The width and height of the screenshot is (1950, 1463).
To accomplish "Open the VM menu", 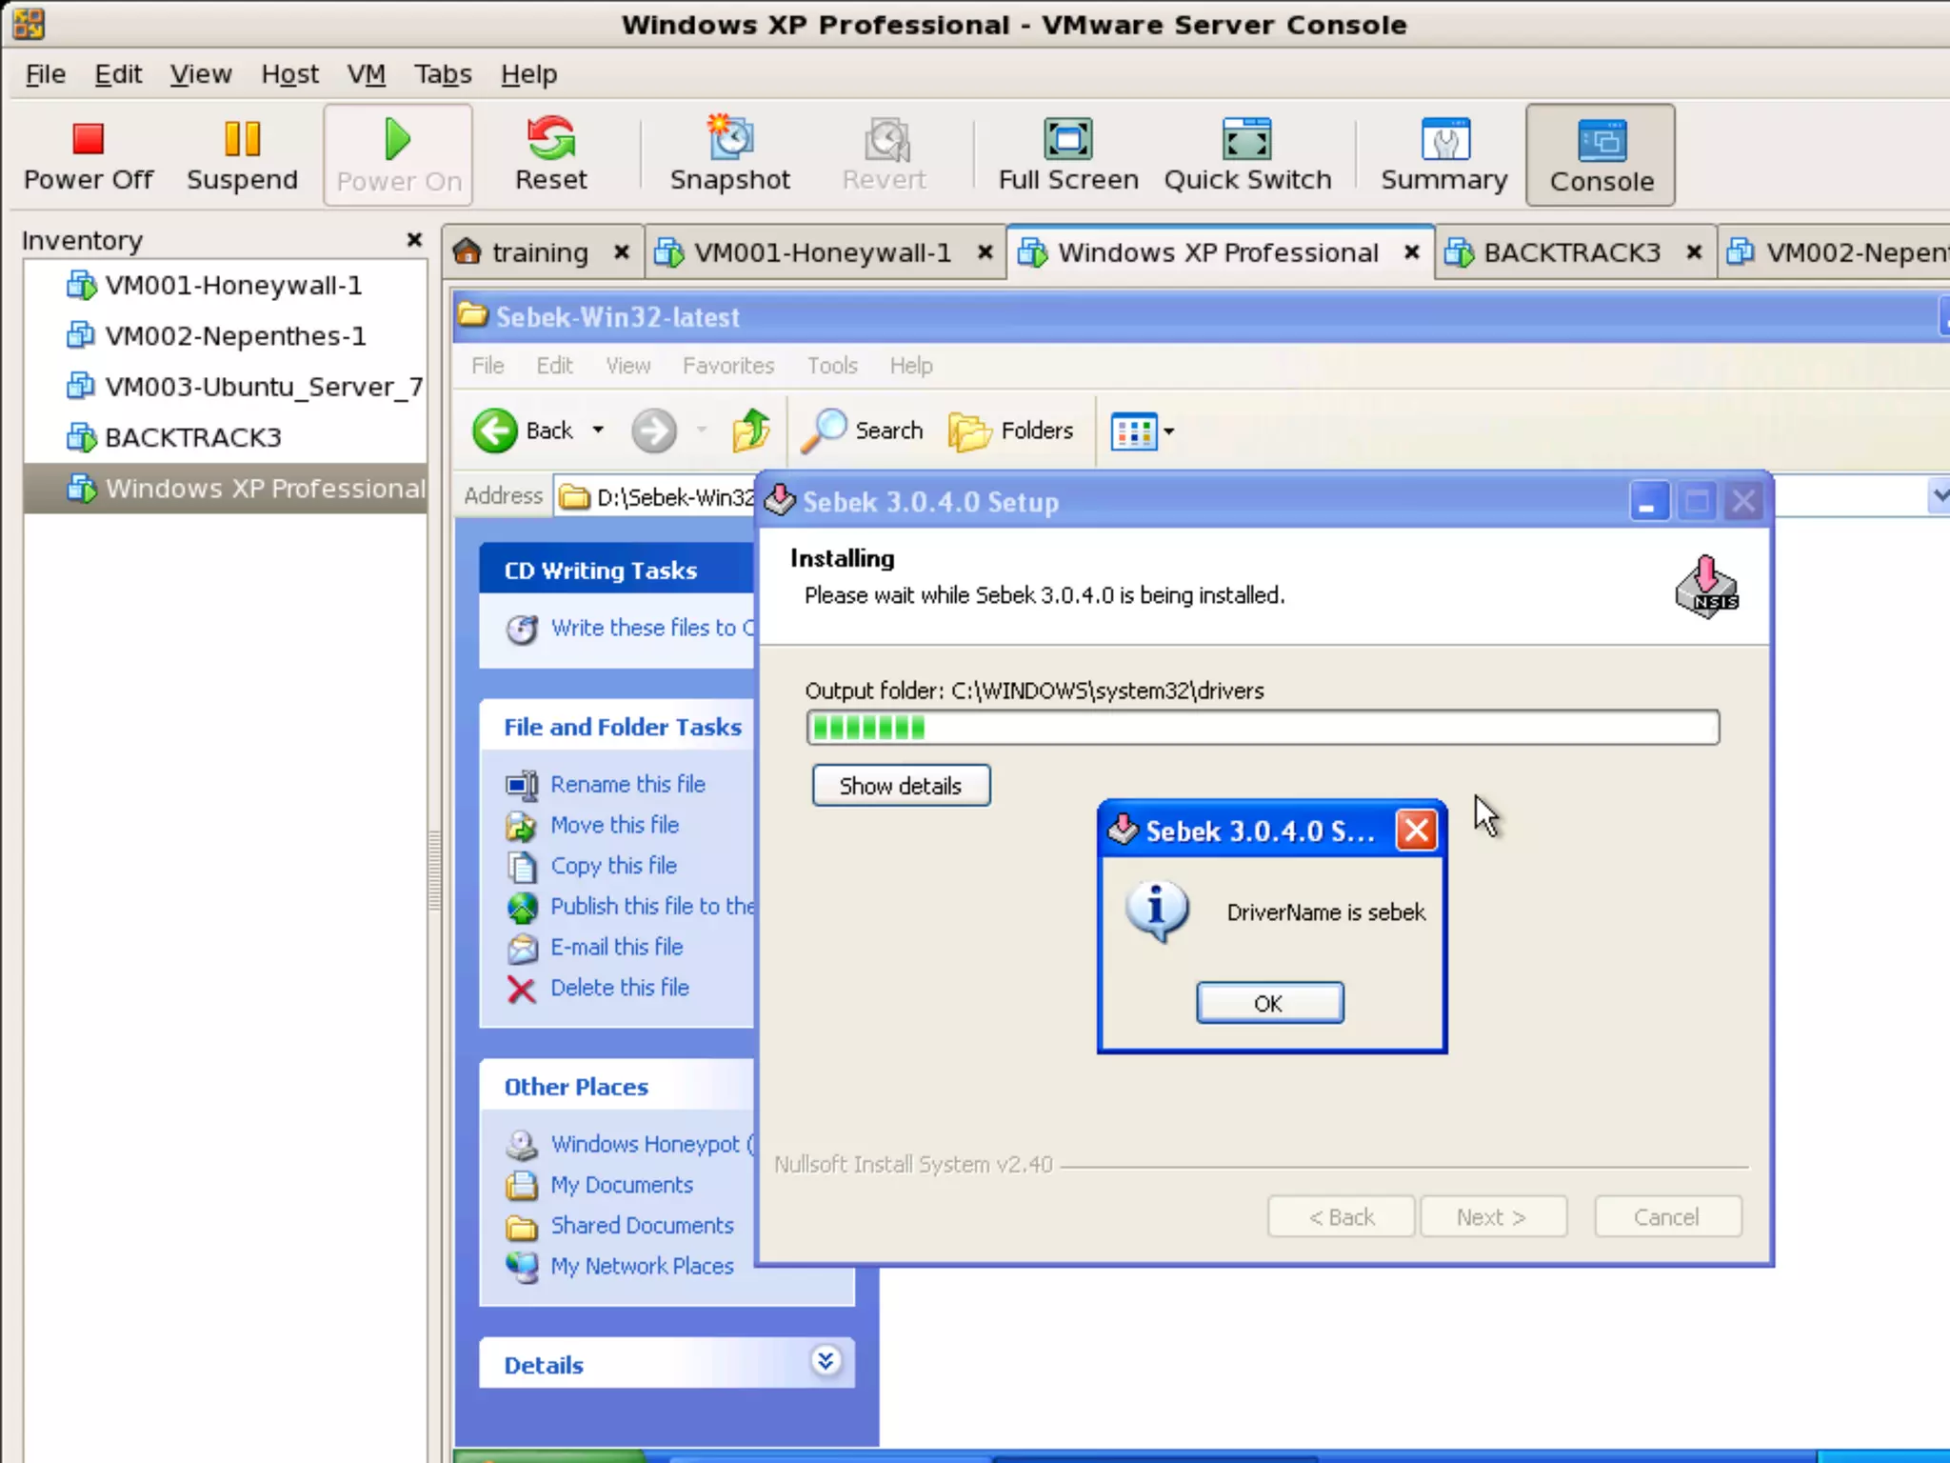I will (366, 74).
